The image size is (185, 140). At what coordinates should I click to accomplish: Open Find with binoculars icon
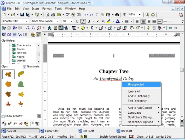pyautogui.click(x=117, y=15)
